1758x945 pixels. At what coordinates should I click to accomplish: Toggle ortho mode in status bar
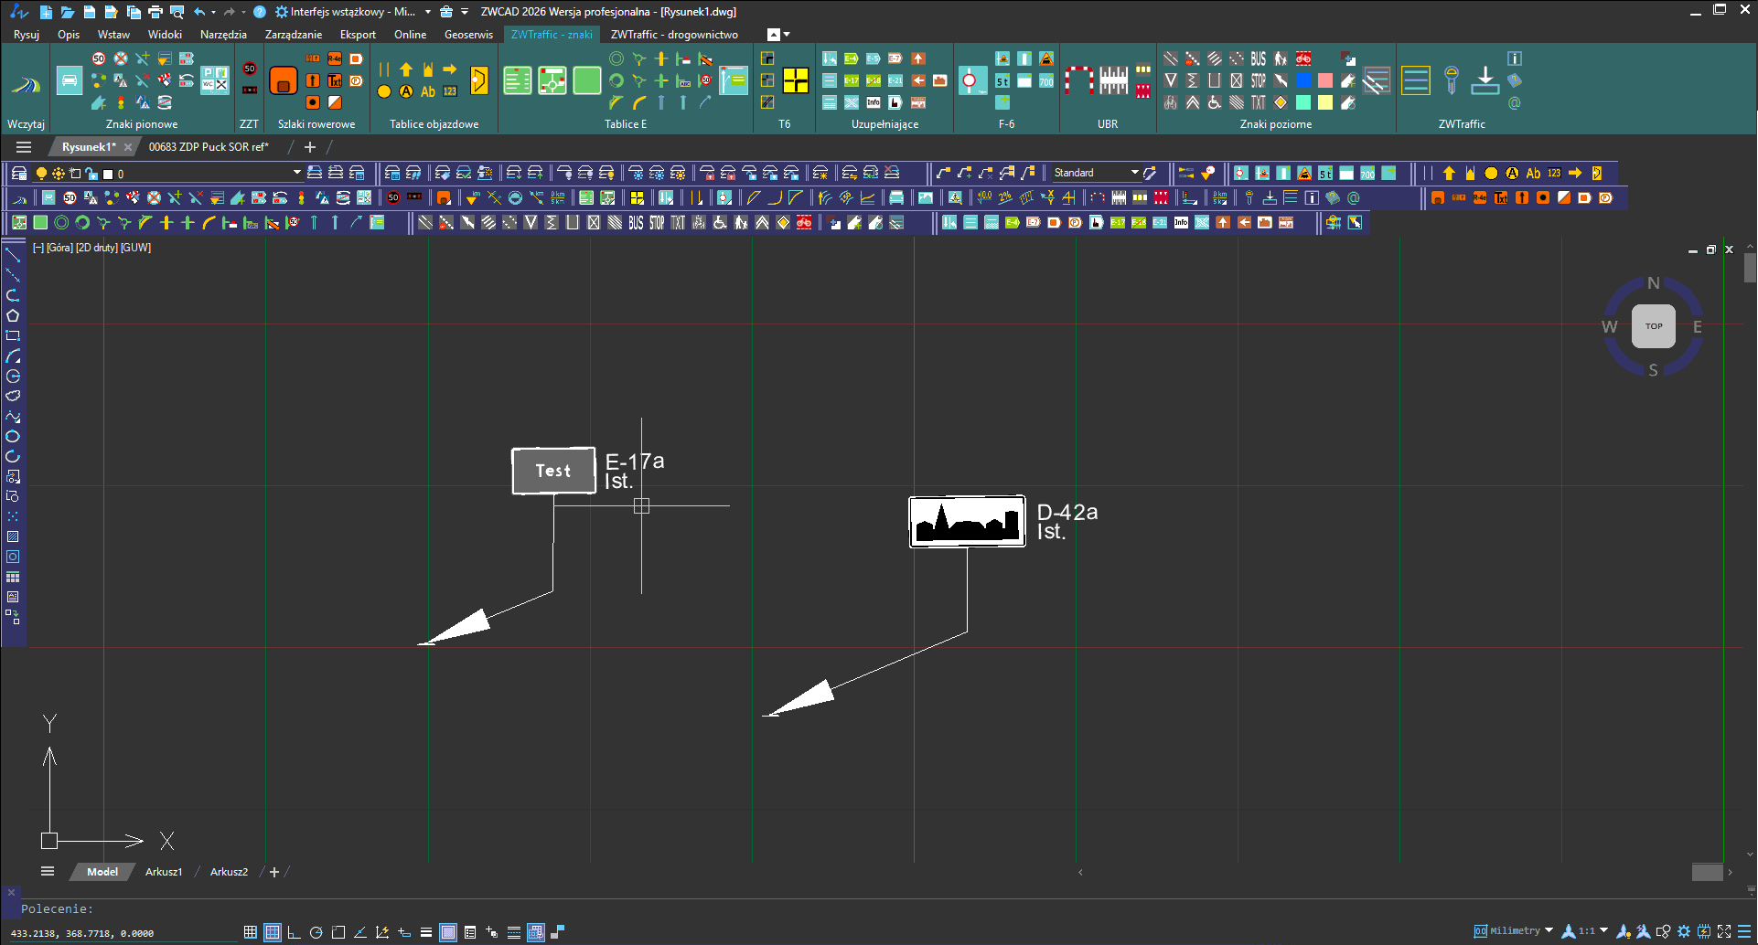(x=295, y=932)
